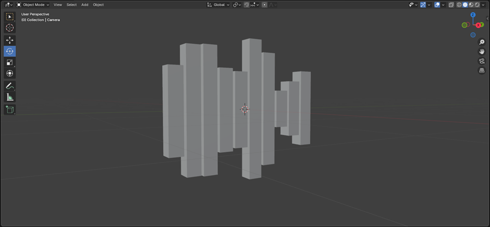Open the Object Mode dropdown

(33, 5)
